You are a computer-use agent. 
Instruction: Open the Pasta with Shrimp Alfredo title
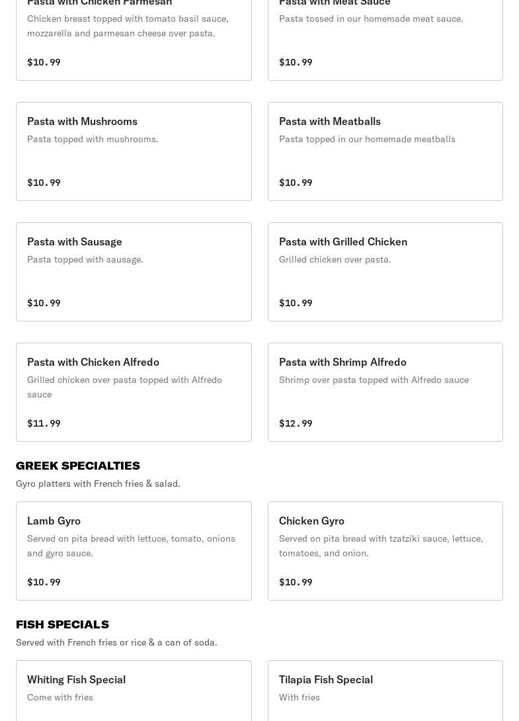click(342, 362)
